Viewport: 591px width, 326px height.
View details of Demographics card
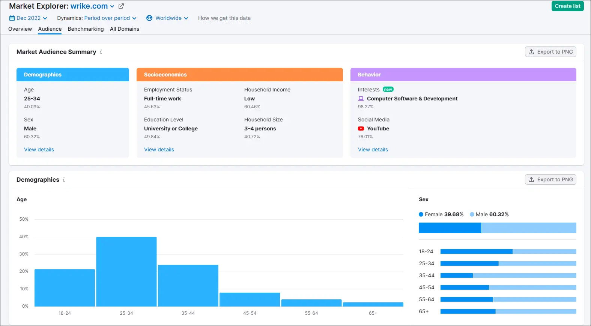pos(39,150)
